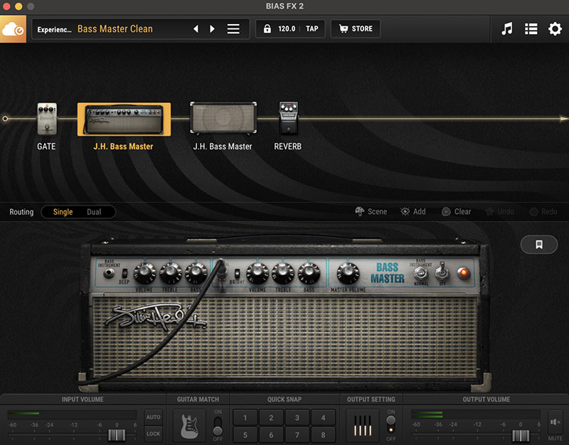The image size is (569, 445).
Task: Click the Input Volume slider handle
Action: pyautogui.click(x=117, y=435)
